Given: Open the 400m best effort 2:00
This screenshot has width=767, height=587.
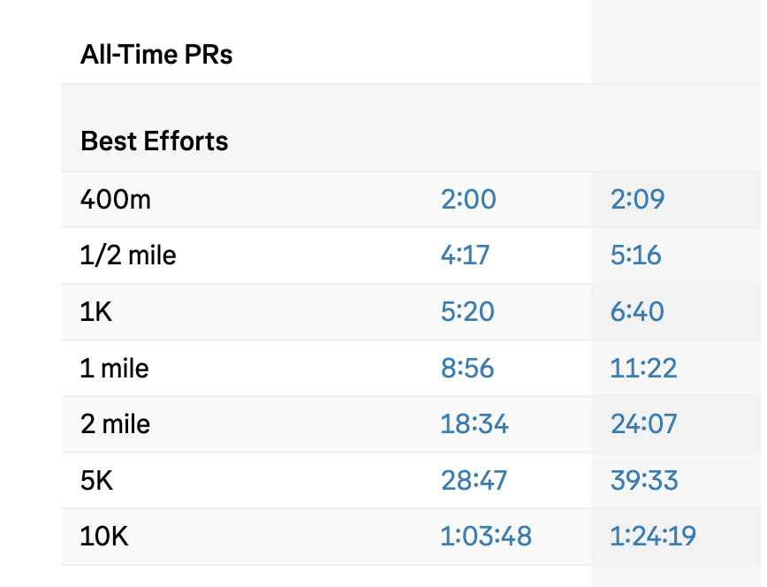Looking at the screenshot, I should pos(468,200).
